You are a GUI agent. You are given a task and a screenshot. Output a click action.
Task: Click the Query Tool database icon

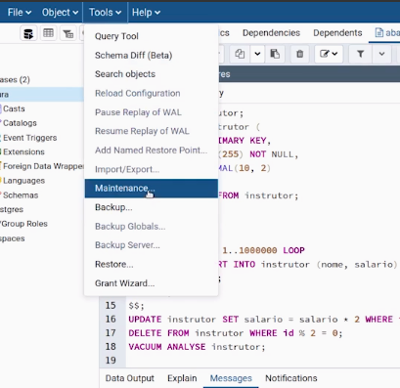(x=28, y=33)
